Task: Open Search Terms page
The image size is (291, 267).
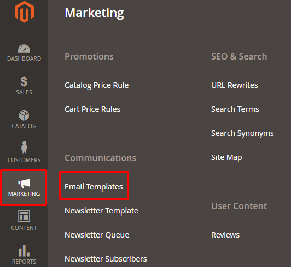Action: point(235,109)
